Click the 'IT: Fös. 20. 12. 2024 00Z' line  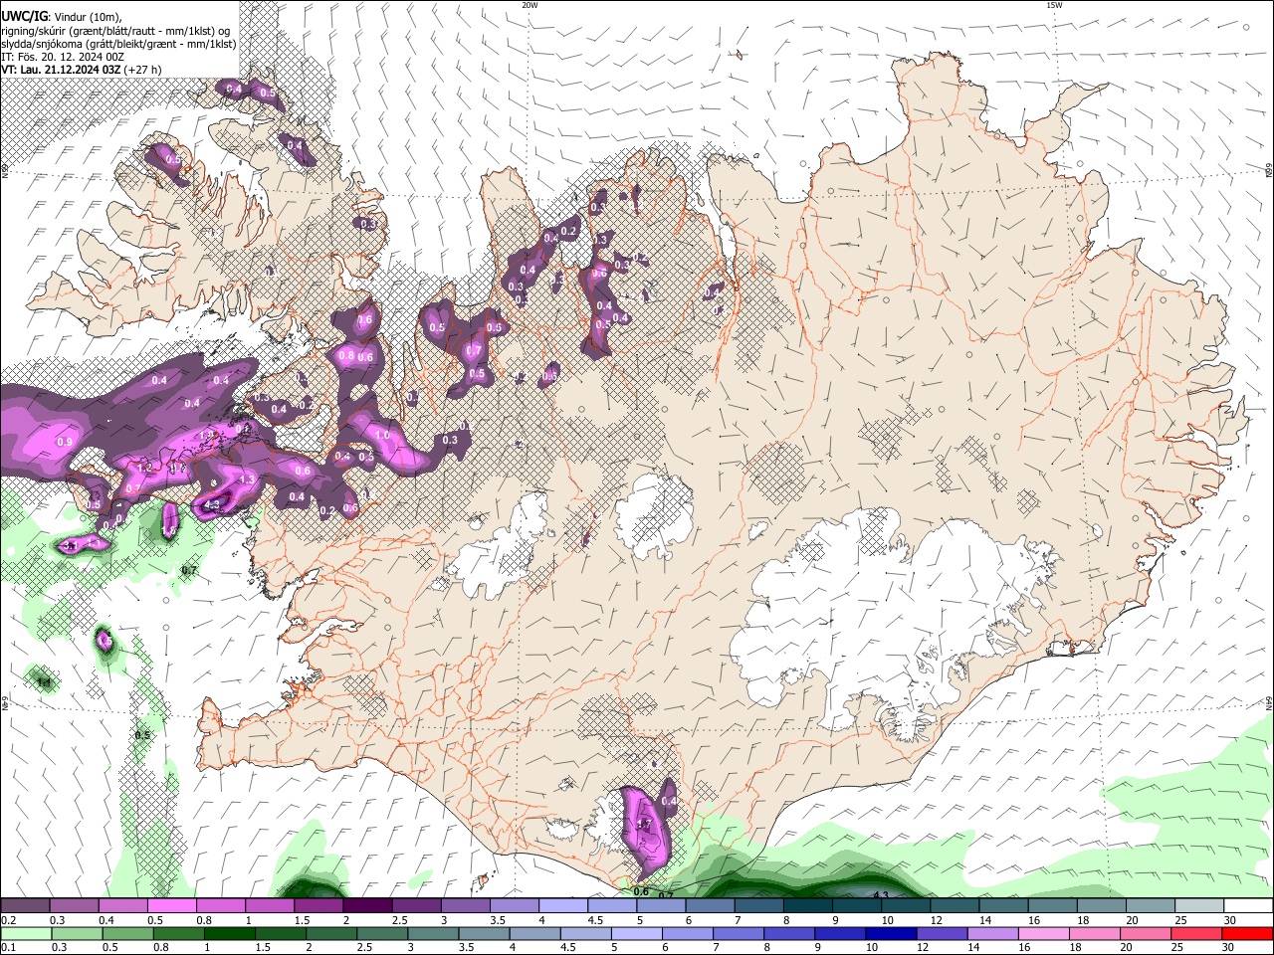pyautogui.click(x=63, y=57)
